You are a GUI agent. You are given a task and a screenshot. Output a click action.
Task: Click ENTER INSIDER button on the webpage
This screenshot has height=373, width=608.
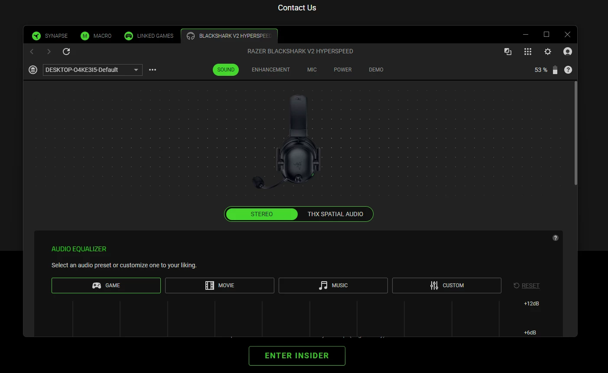pos(297,356)
